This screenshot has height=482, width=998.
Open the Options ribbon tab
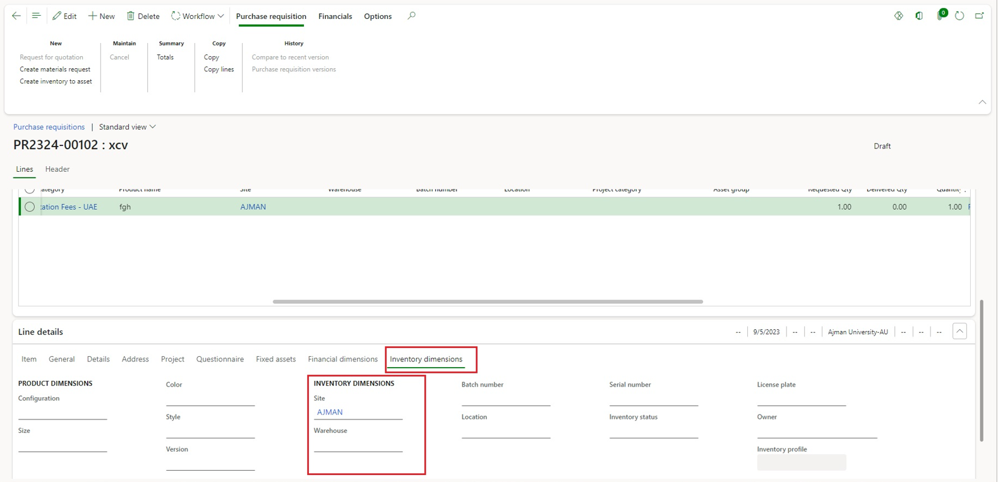[378, 16]
